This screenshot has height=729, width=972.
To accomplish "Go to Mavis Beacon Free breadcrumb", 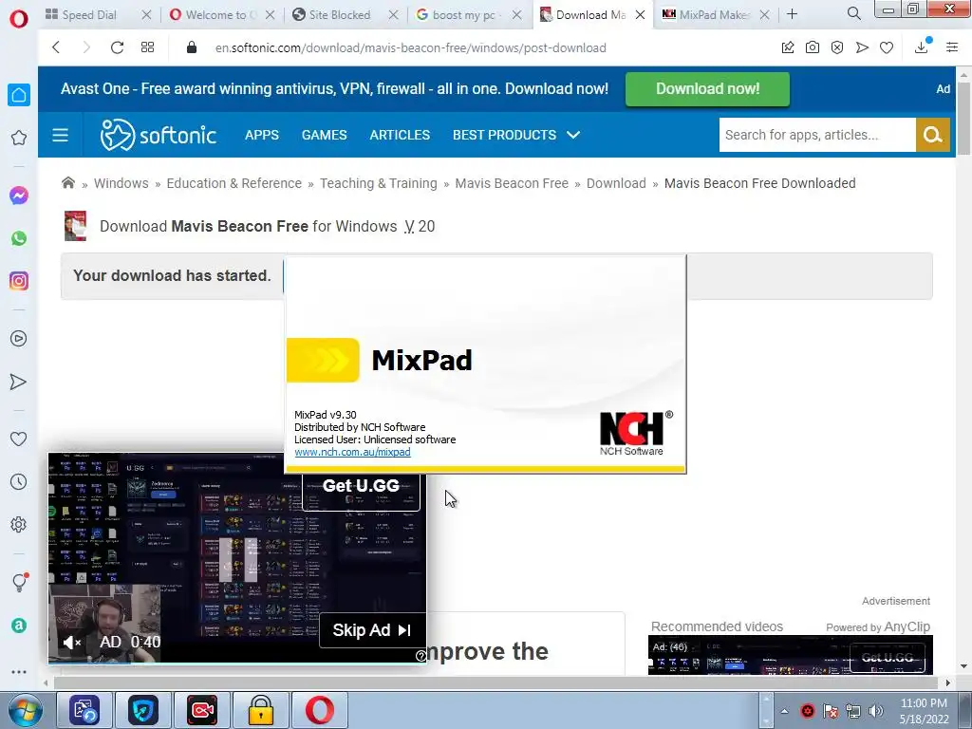I will tap(512, 183).
